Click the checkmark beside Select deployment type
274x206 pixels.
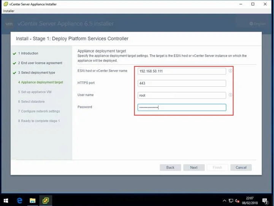14,73
